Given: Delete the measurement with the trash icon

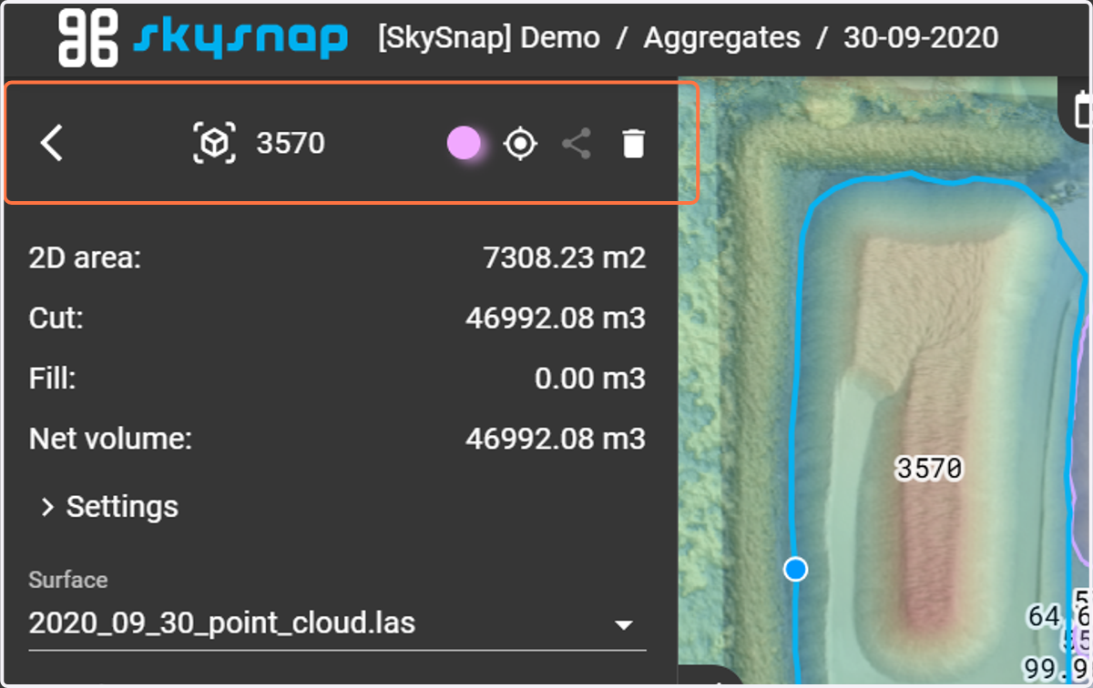Looking at the screenshot, I should point(633,144).
